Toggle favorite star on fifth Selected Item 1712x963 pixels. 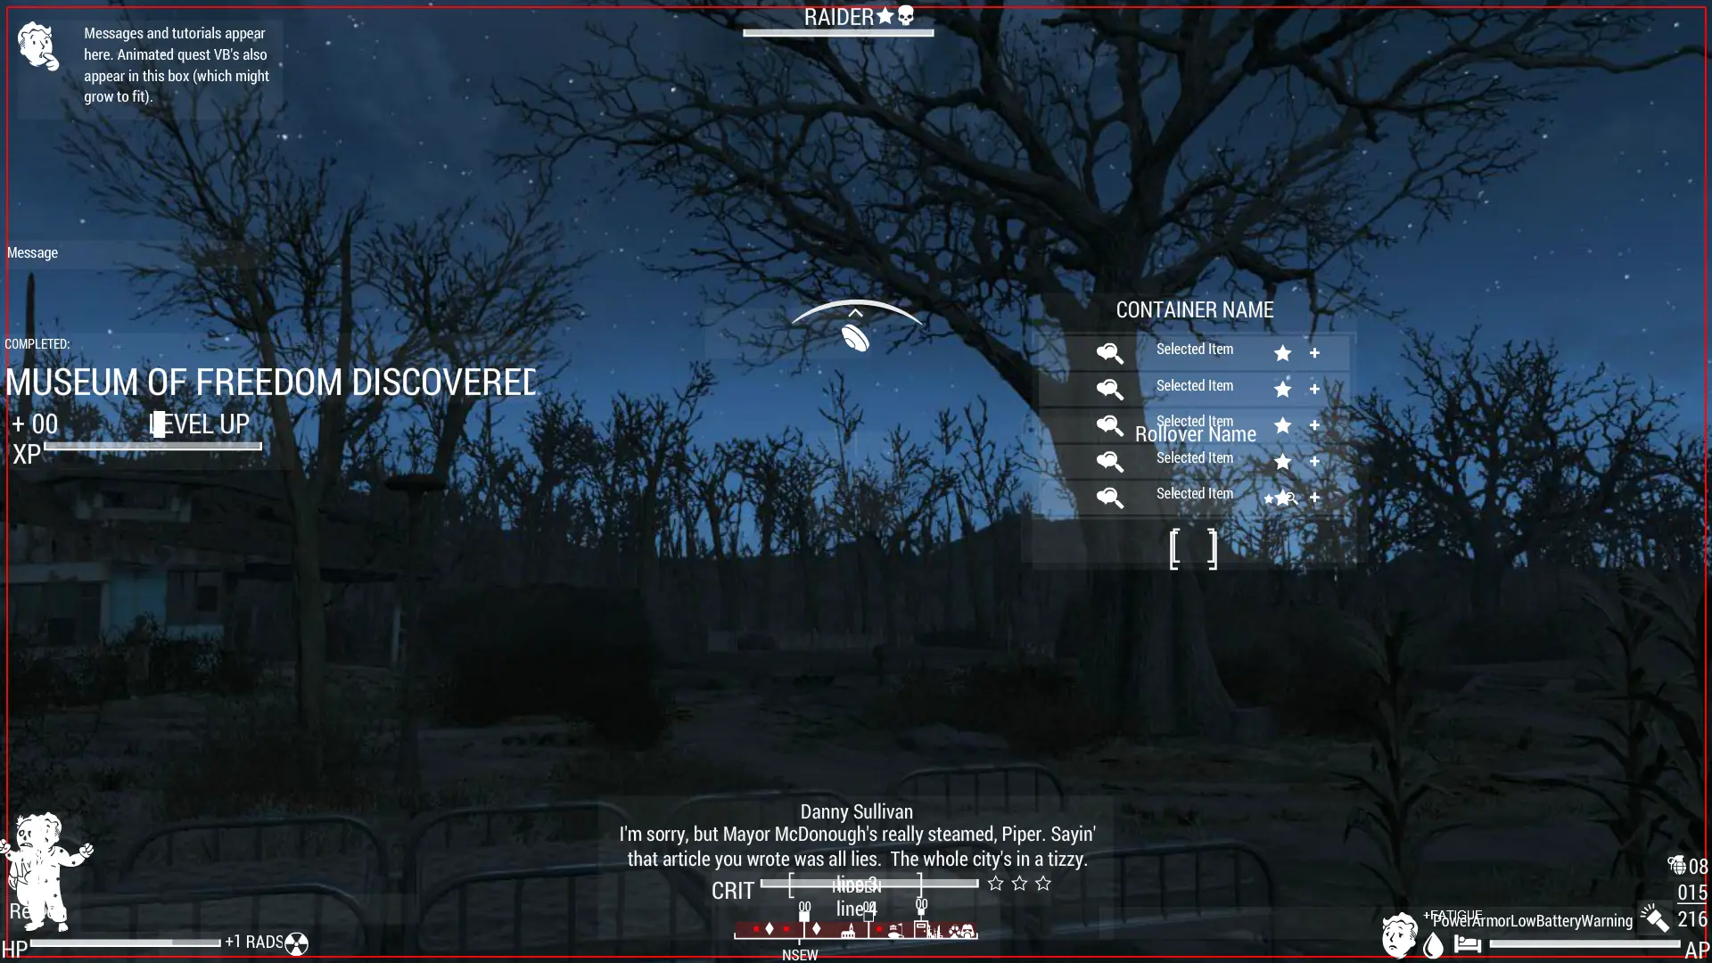tap(1281, 495)
